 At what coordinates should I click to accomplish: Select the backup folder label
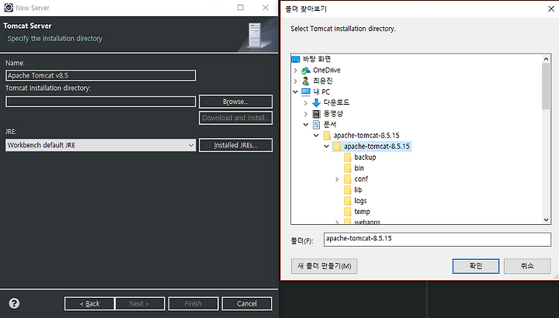coord(365,157)
